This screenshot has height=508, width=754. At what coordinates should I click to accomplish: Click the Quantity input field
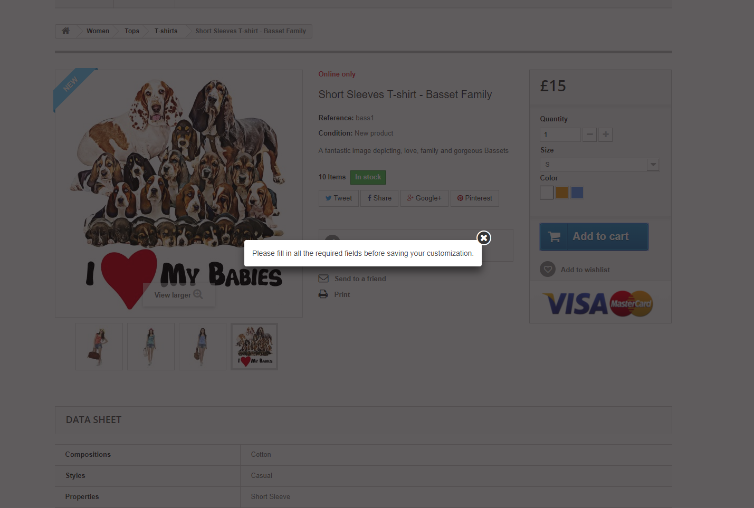click(x=560, y=135)
